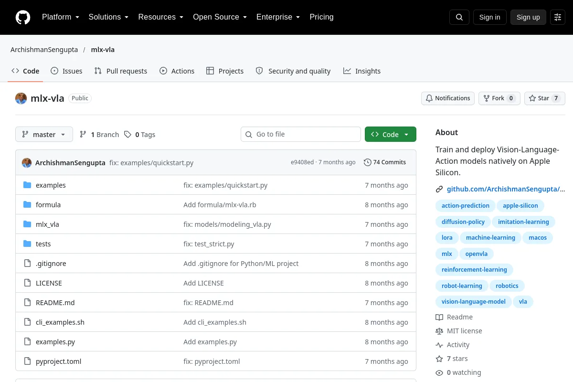Screen dimensions: 573x382
Task: Switch to the Pull requests tab
Action: [x=121, y=71]
